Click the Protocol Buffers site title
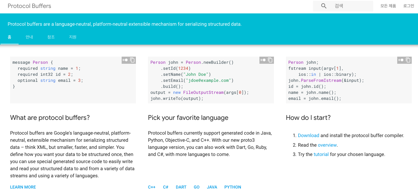 coord(29,6)
